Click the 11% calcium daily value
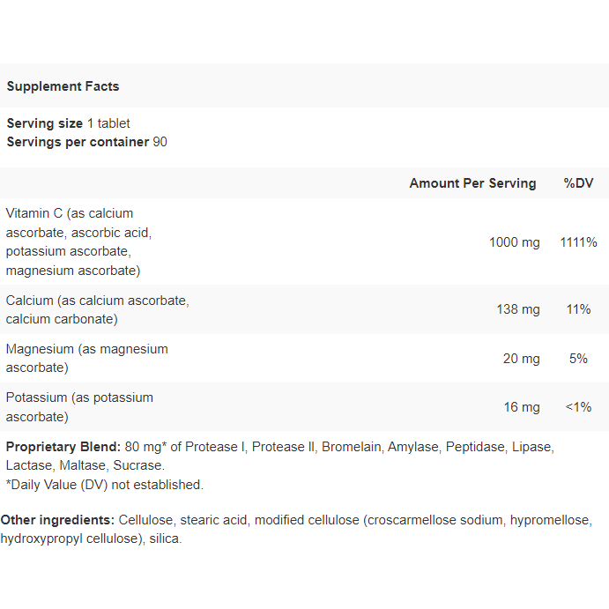 pyautogui.click(x=578, y=309)
